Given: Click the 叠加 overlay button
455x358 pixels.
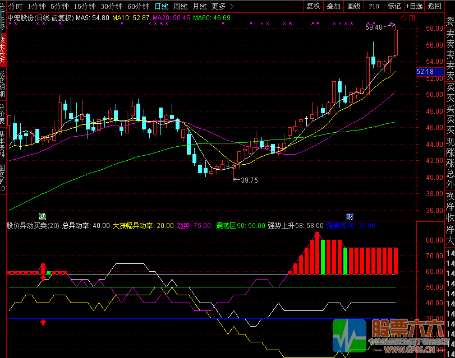Looking at the screenshot, I should tap(333, 6).
